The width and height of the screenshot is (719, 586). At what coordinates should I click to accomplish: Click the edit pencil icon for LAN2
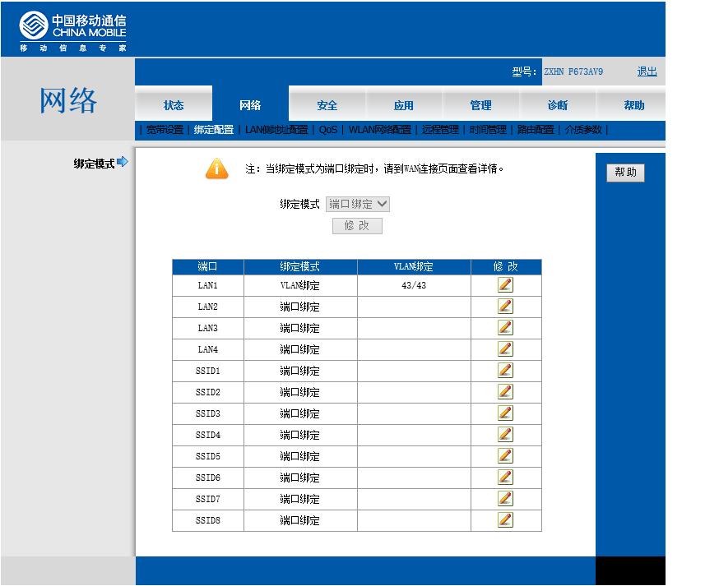click(505, 306)
